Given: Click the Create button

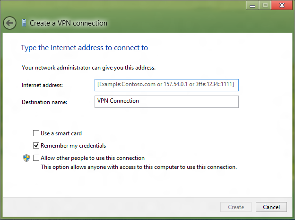Looking at the screenshot, I should point(236,207).
